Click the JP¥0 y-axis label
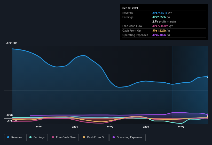The height and width of the screenshot is (145, 212). click(9, 115)
